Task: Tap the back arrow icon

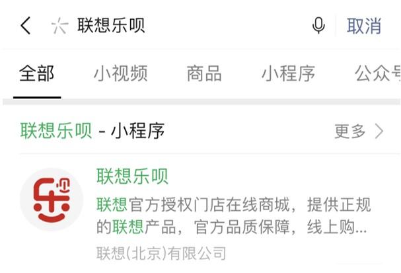Action: coord(25,26)
